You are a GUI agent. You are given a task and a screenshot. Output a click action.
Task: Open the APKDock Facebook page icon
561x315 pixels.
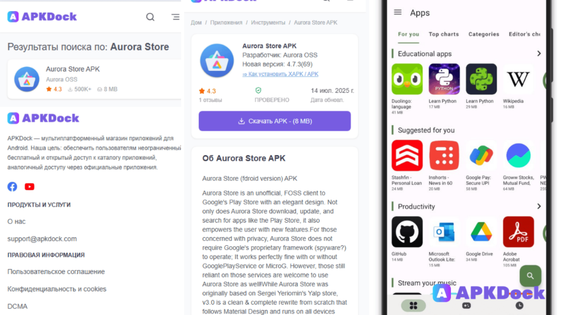[12, 187]
